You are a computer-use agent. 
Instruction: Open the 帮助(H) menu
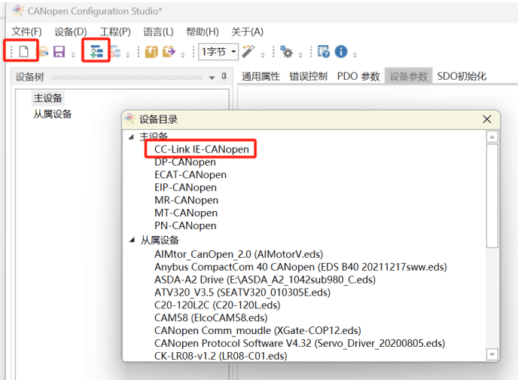point(203,32)
